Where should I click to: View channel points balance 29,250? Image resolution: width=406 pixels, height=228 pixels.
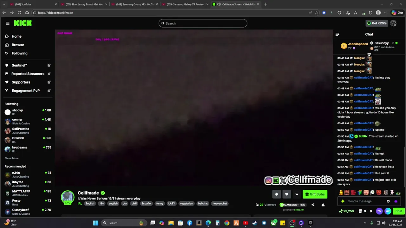346,211
